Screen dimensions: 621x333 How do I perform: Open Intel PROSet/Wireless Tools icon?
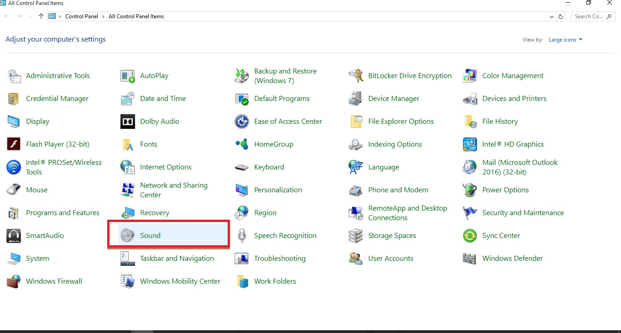[14, 167]
